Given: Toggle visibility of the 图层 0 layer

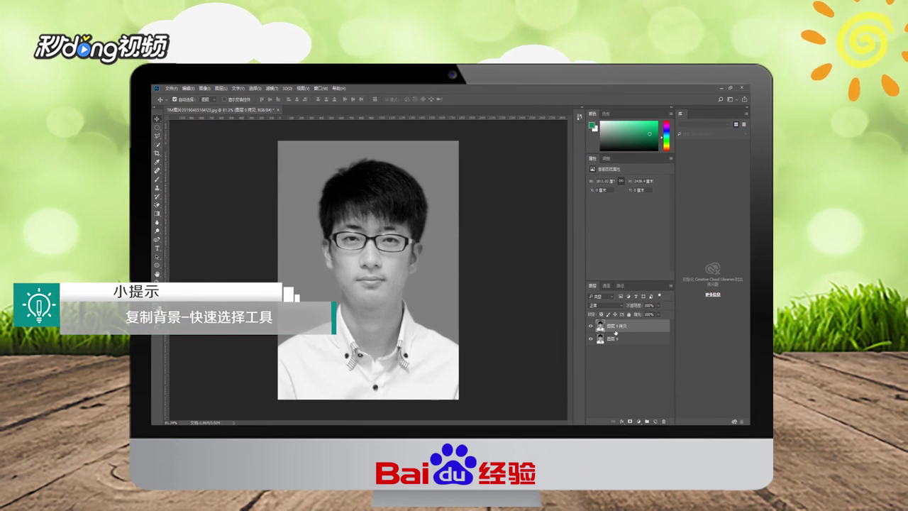Looking at the screenshot, I should click(x=590, y=339).
